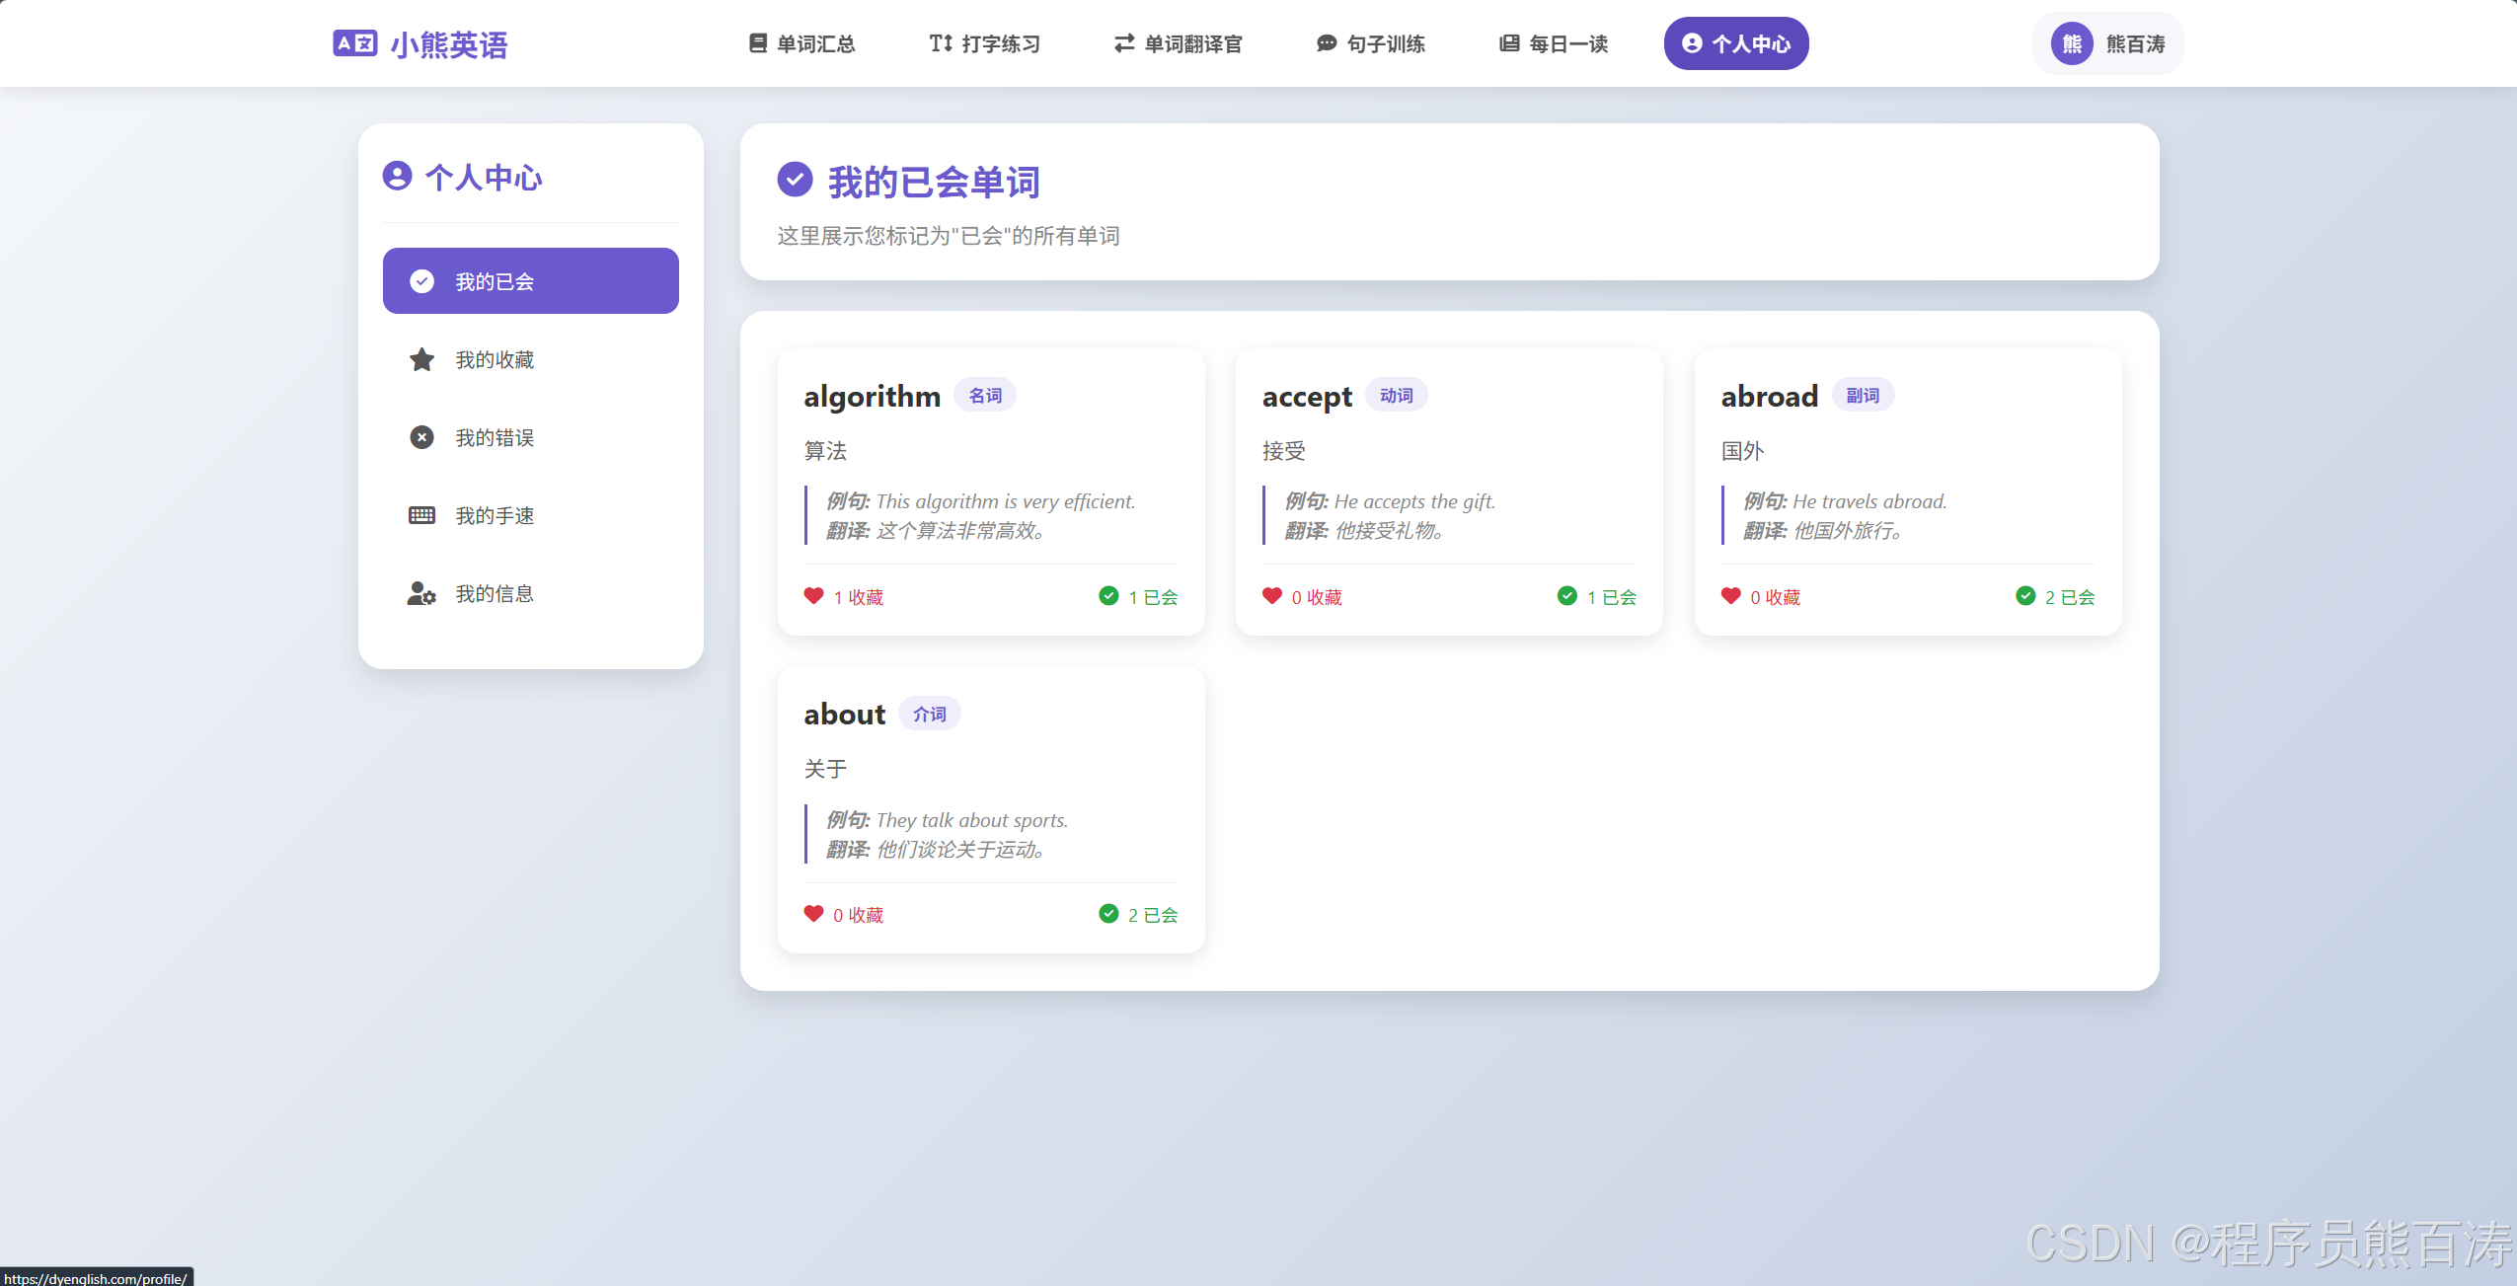The height and width of the screenshot is (1286, 2517).
Task: Open 单词汇总 in the top navigation
Action: pos(802,43)
